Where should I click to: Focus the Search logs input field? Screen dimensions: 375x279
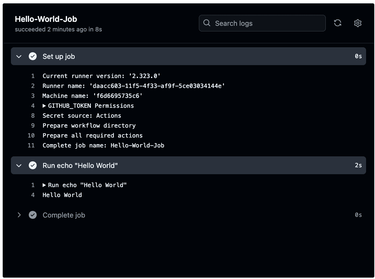click(x=262, y=23)
